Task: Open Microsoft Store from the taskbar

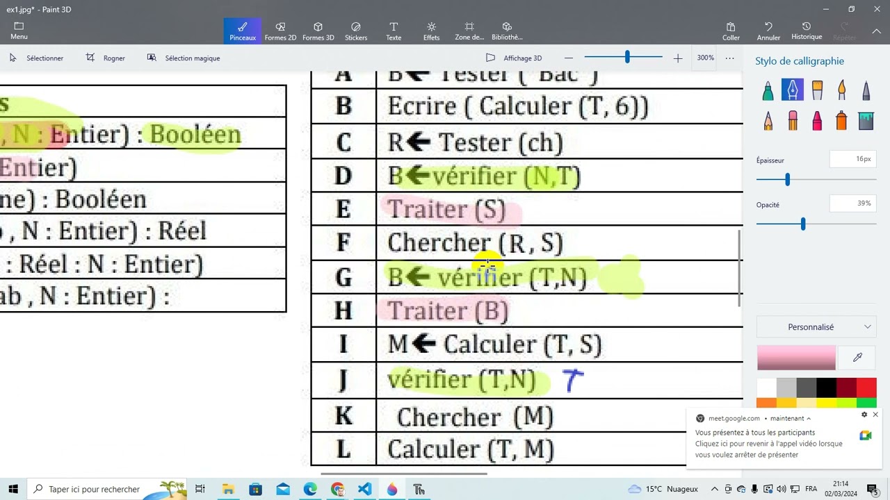Action: [255, 489]
